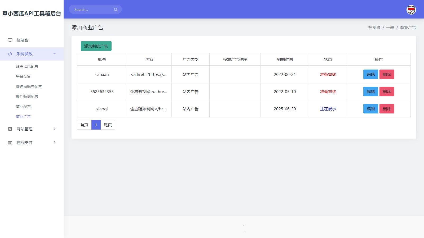Click 商业广告 breadcrumb text

tap(408, 28)
